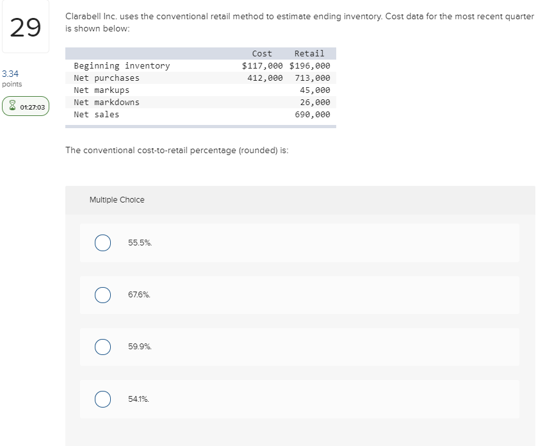Screen dimensions: 545x446
Task: Click the 690,000 net sales retail cell
Action: (313, 115)
